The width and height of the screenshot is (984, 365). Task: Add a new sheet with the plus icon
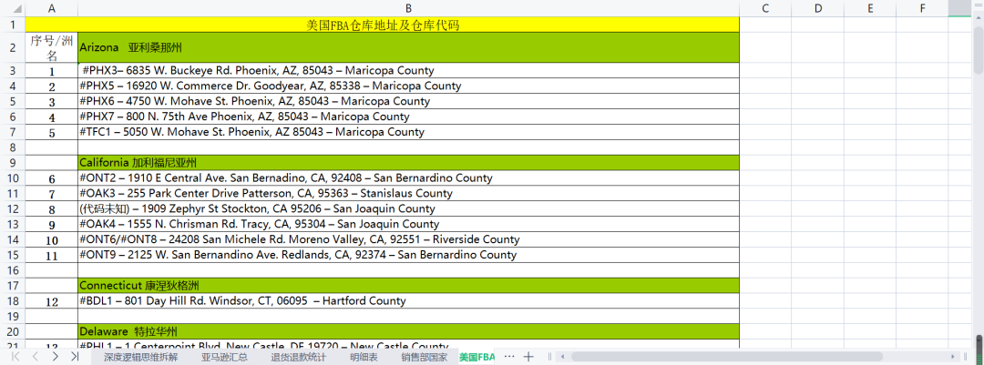528,357
